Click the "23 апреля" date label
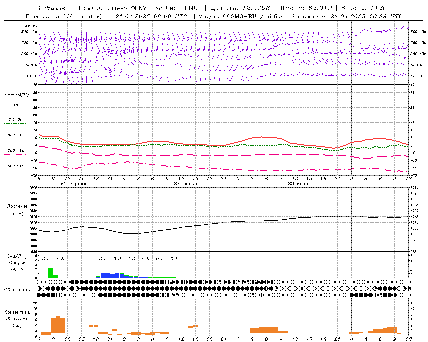Image resolution: width=428 pixels, height=342 pixels. (x=300, y=184)
